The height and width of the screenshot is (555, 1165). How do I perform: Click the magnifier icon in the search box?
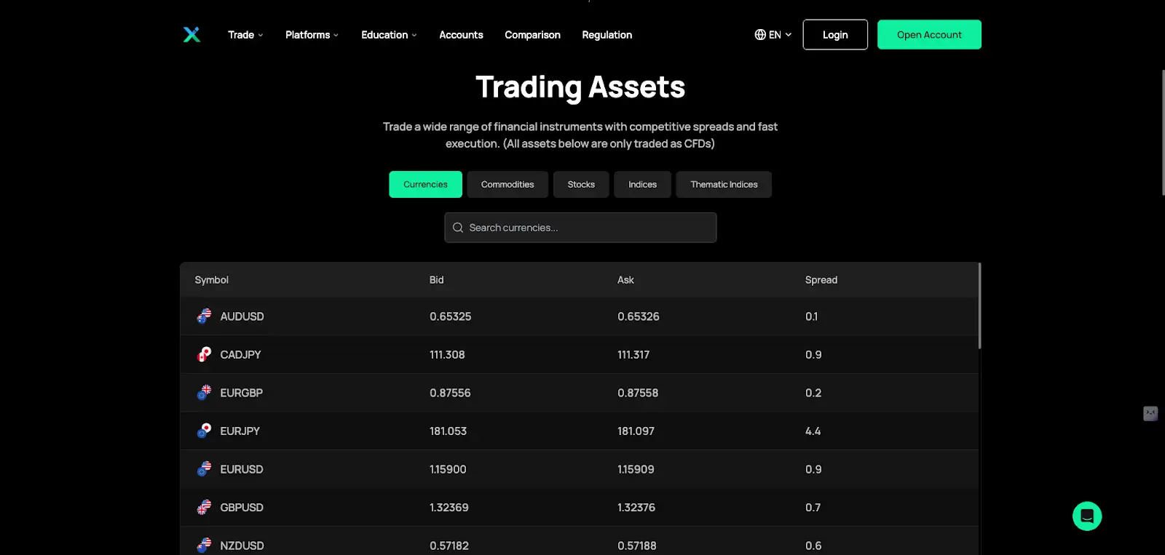point(458,228)
